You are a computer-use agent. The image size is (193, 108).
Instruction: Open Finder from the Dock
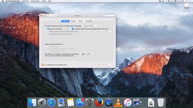click(x=32, y=102)
